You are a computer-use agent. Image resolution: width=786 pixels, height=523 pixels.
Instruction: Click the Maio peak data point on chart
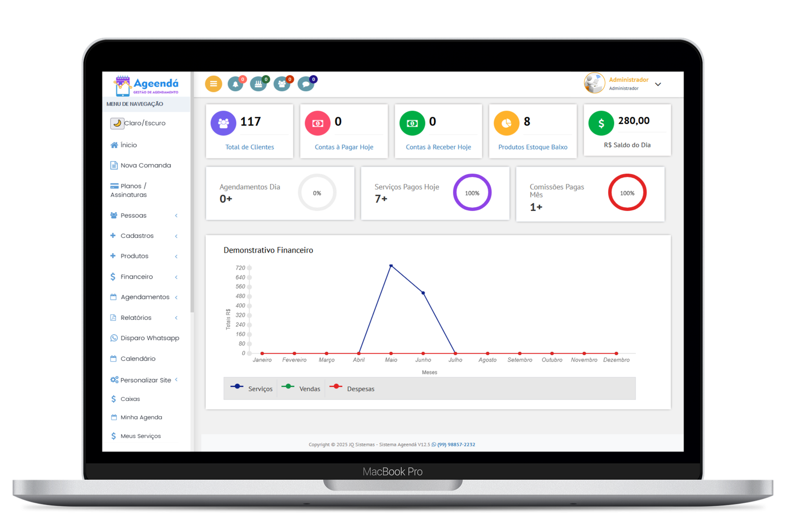coord(391,265)
